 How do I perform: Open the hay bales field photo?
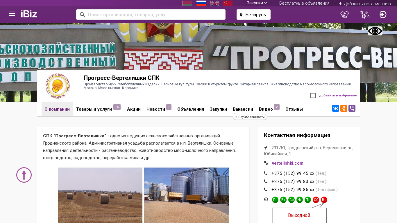click(100, 195)
